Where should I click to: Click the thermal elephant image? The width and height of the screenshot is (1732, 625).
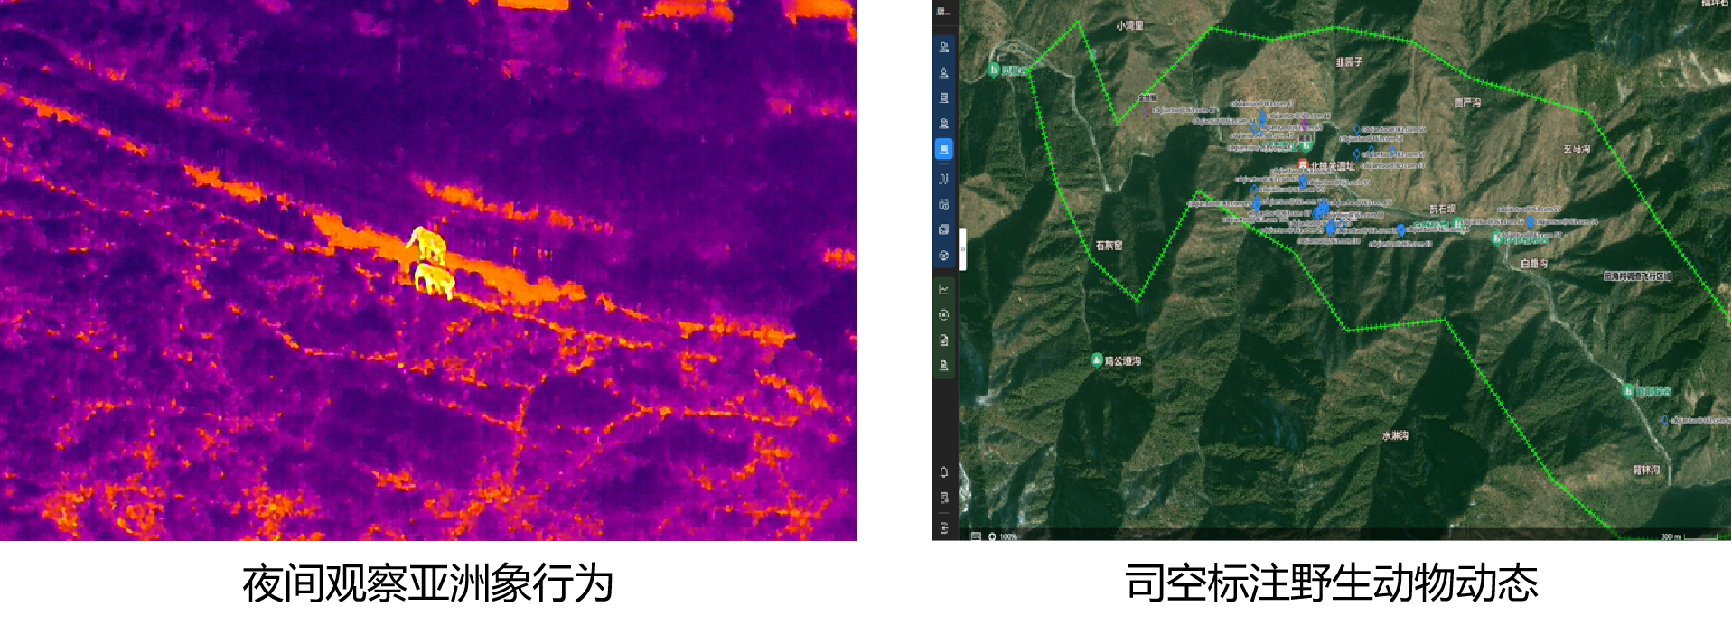pyautogui.click(x=428, y=270)
